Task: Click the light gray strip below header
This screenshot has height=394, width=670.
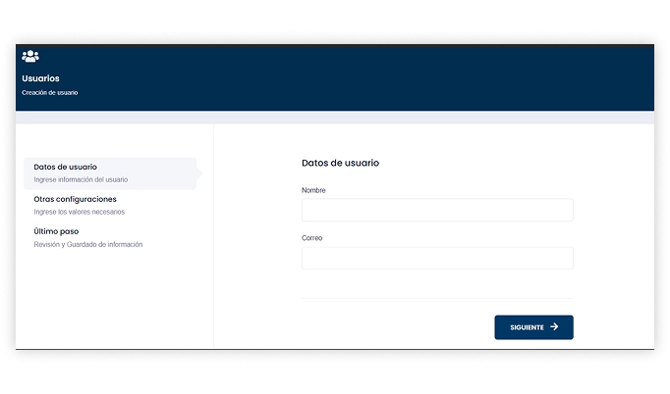Action: pos(334,118)
